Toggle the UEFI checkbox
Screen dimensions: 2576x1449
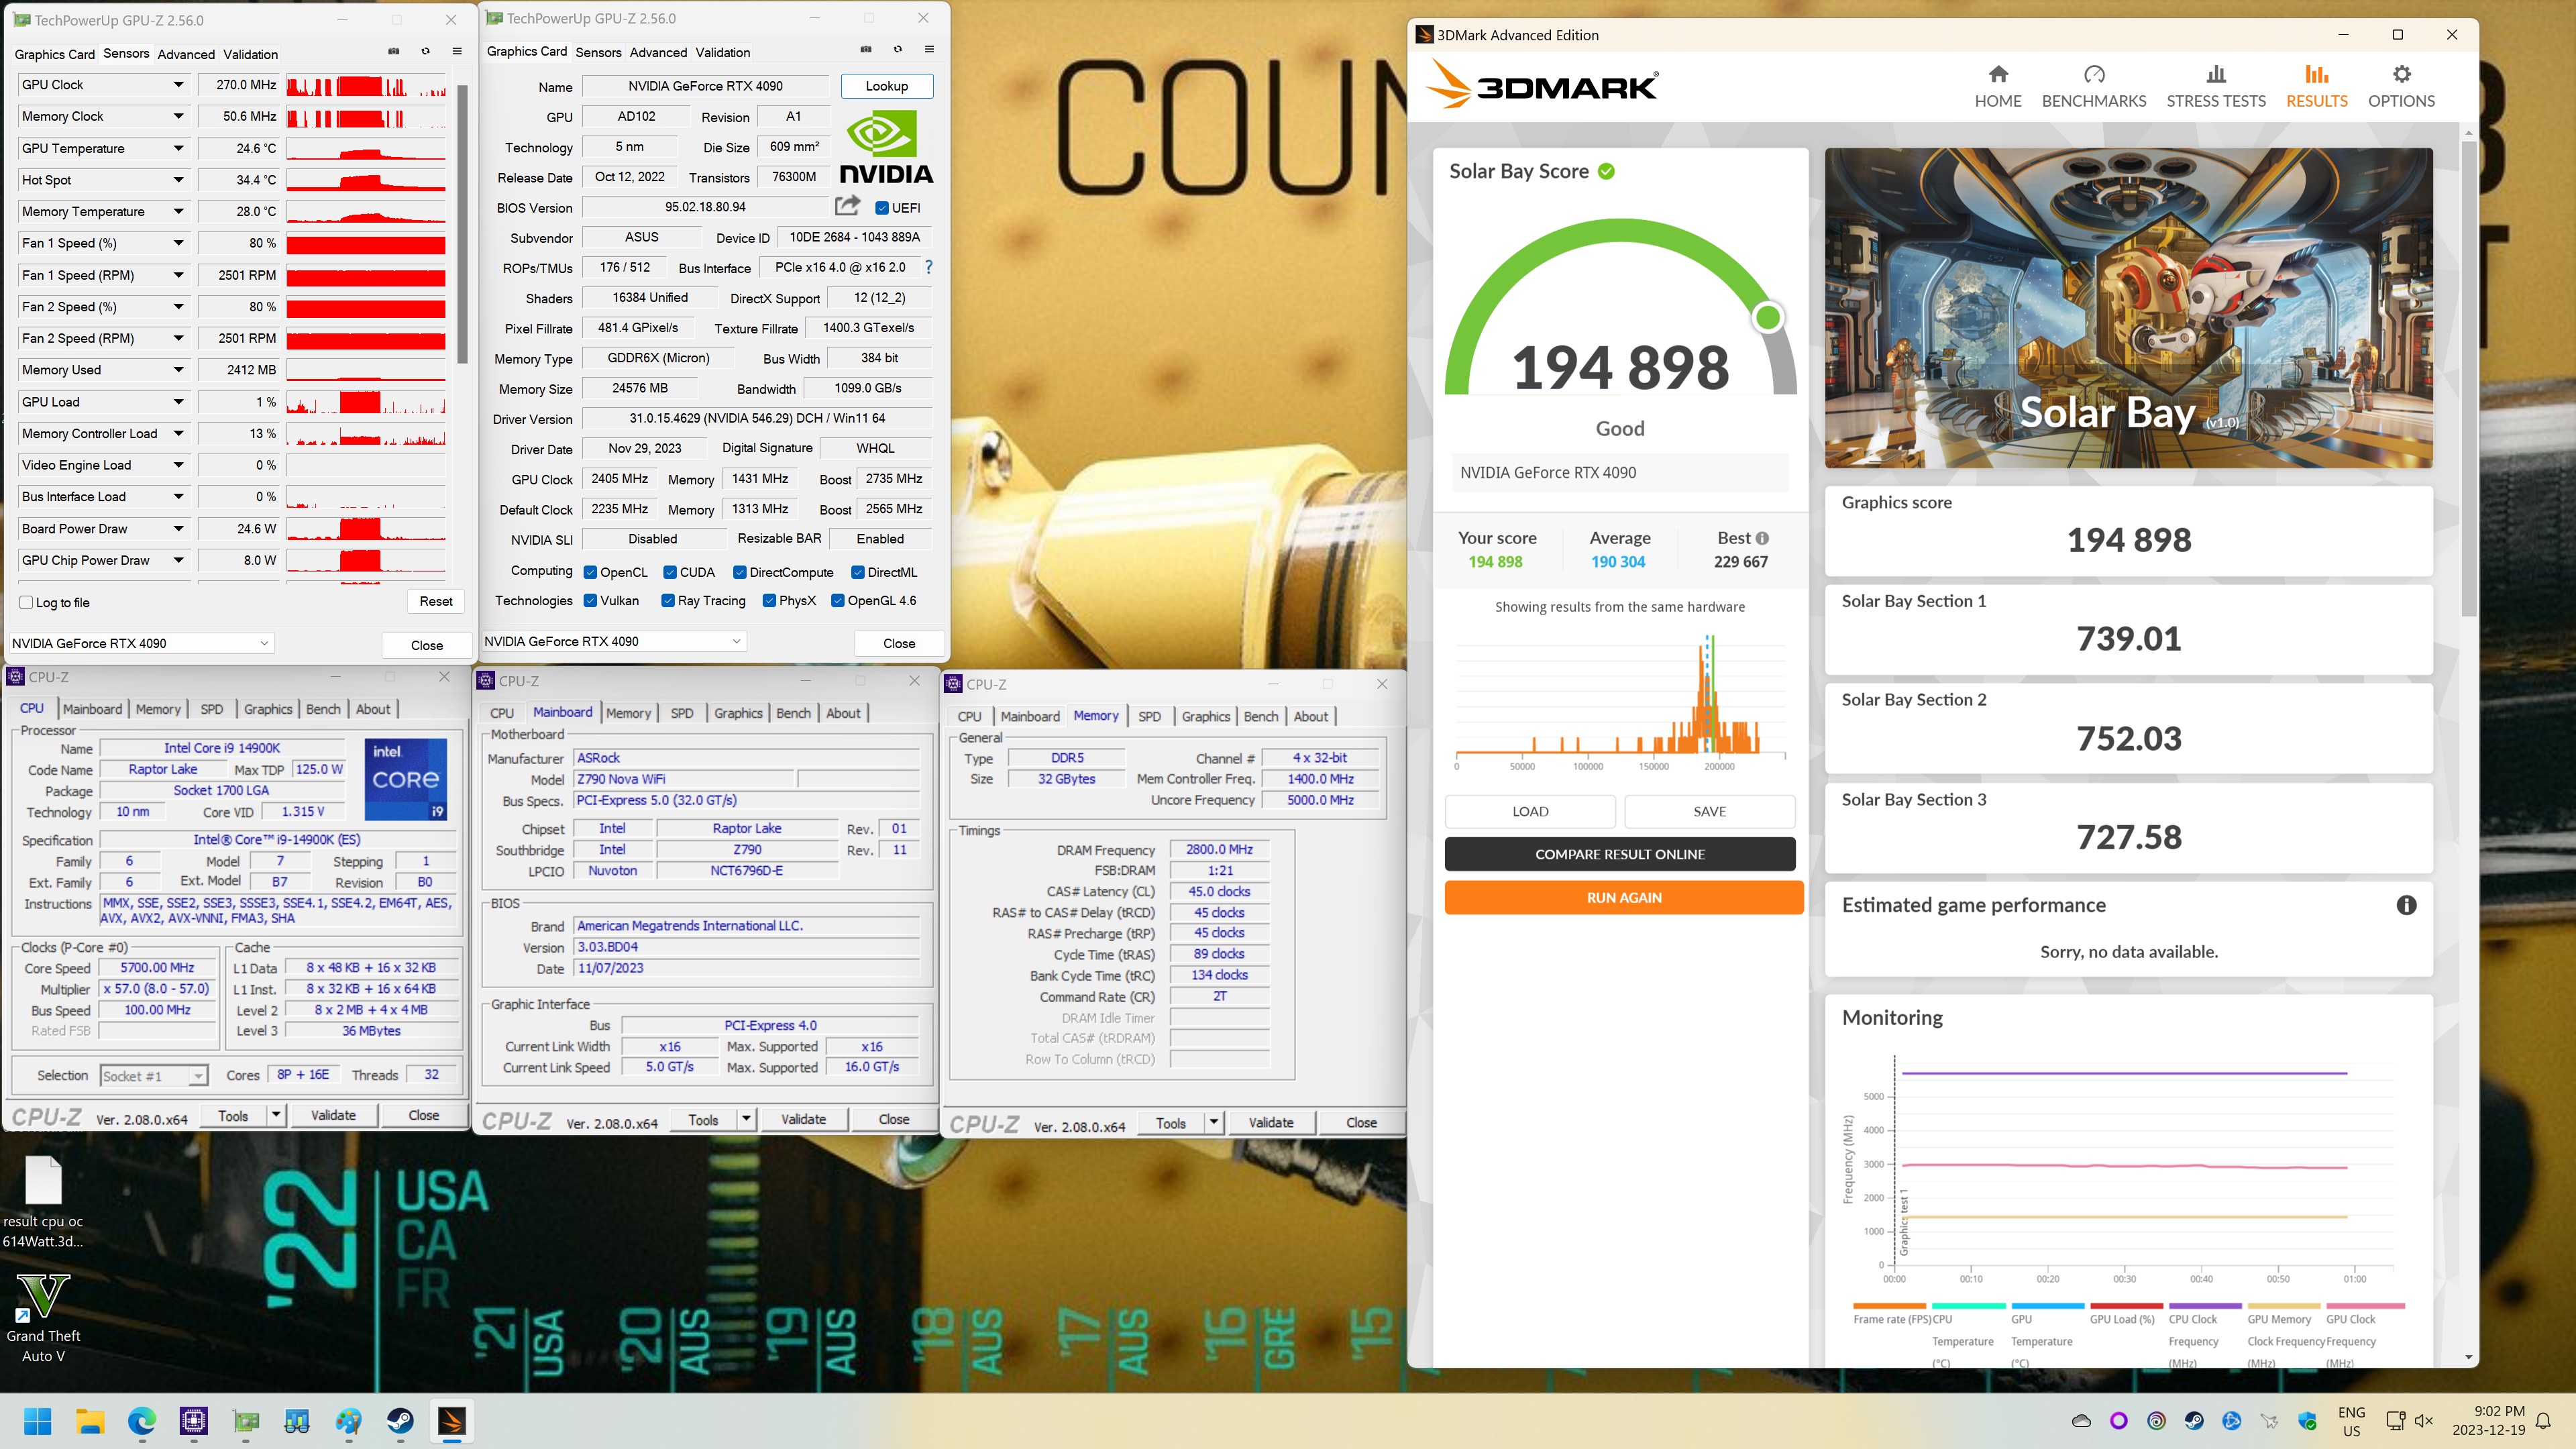pyautogui.click(x=882, y=208)
